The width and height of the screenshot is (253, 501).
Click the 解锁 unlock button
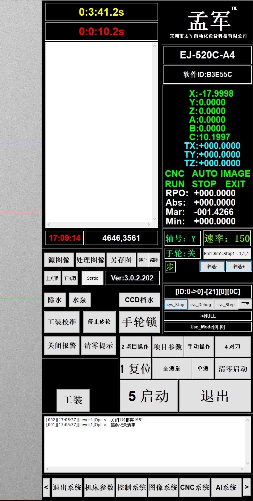[154, 260]
